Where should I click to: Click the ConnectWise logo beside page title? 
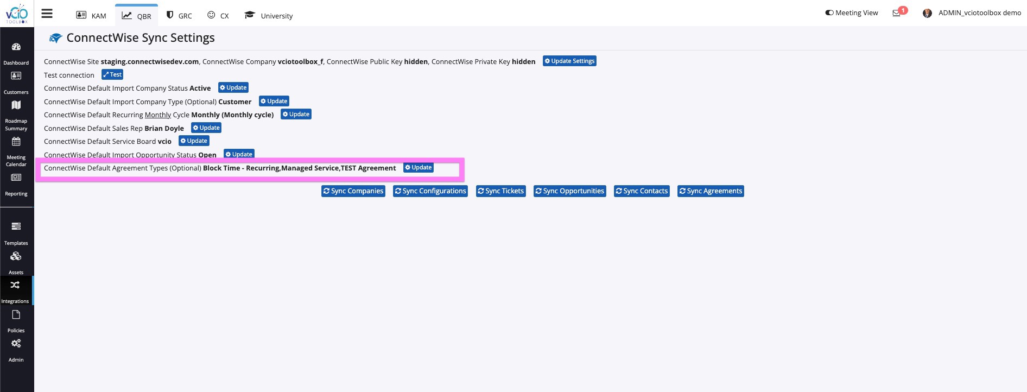[x=55, y=38]
